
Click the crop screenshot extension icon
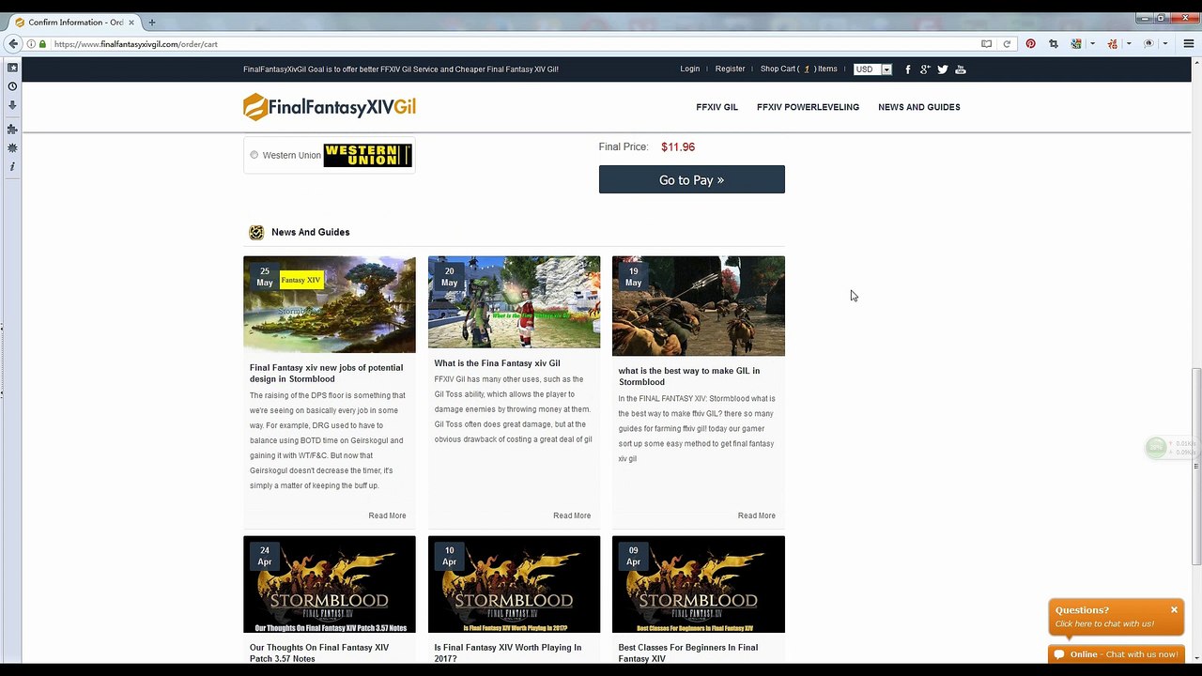click(x=1054, y=44)
